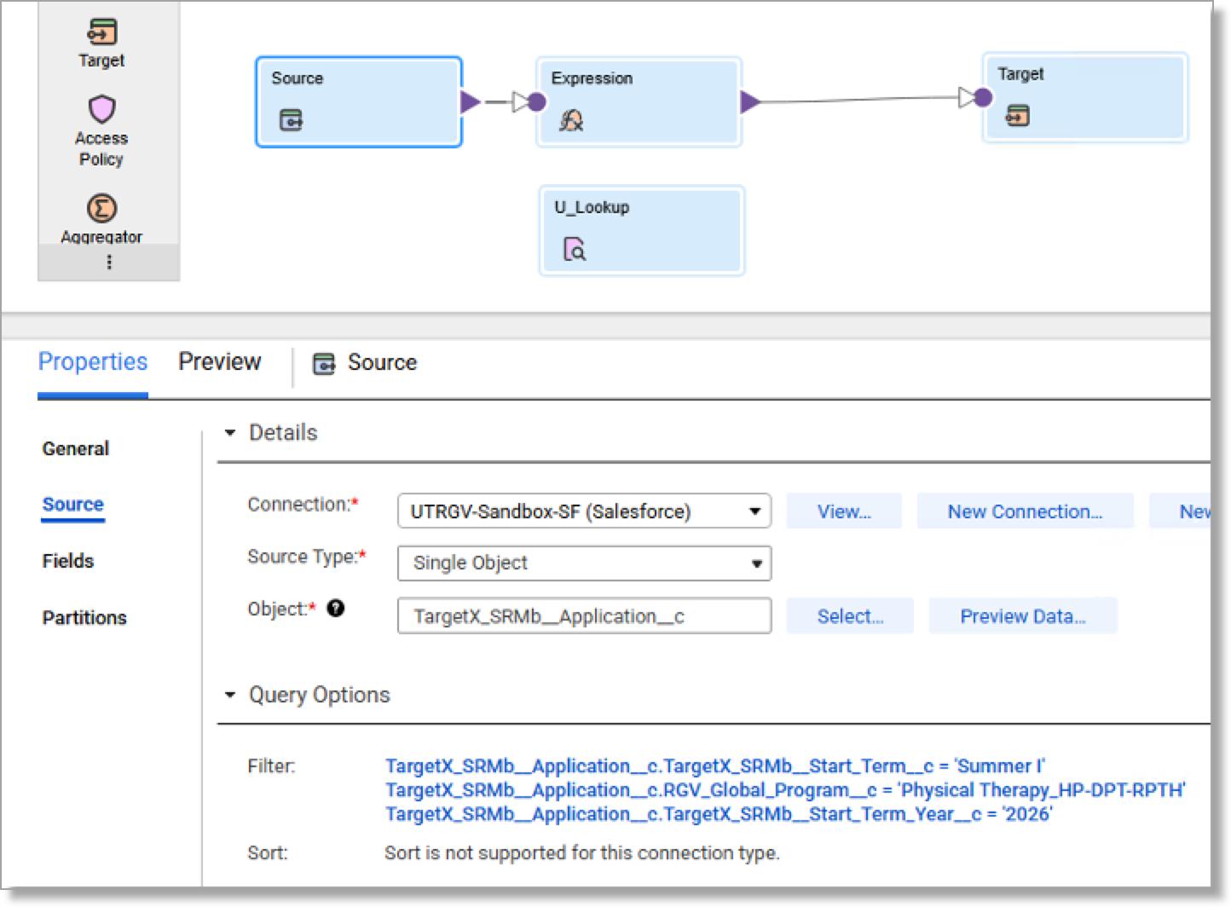Edit the Start_Term 'Summer I' filter link
1231x907 pixels.
tap(714, 766)
